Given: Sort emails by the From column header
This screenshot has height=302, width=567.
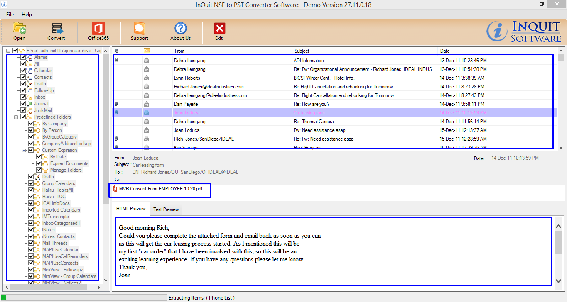Looking at the screenshot, I should click(x=179, y=51).
